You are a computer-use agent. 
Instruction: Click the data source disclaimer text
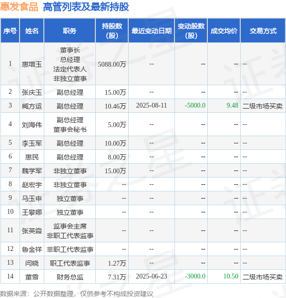[76, 294]
